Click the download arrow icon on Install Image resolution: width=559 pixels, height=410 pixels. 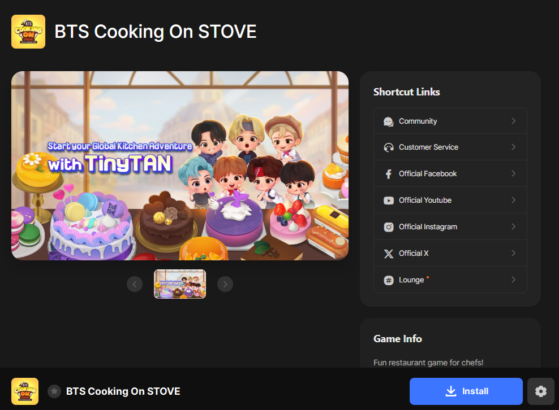point(450,391)
